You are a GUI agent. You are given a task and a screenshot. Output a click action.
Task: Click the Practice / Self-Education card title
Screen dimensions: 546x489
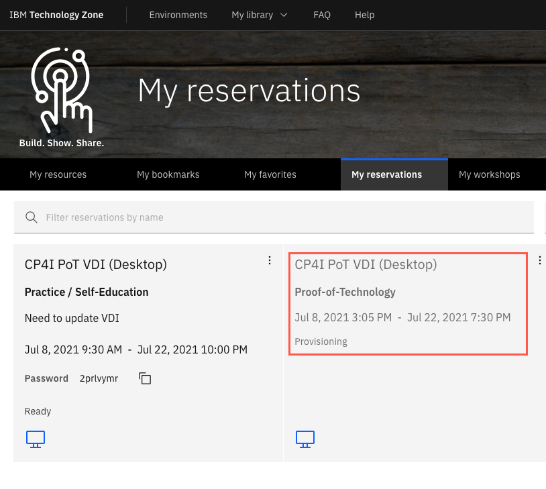click(96, 265)
